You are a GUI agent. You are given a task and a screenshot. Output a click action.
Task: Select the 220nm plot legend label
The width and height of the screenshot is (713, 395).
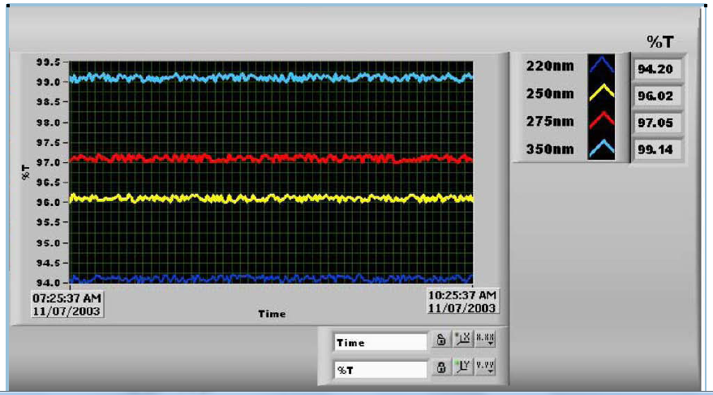click(x=549, y=67)
